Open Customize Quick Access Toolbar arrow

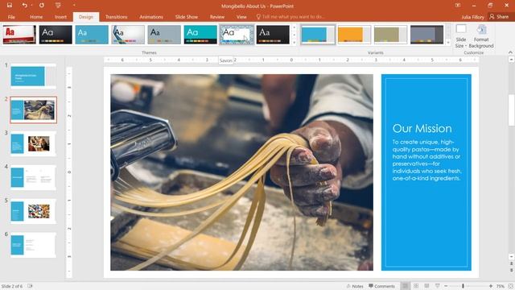74,6
